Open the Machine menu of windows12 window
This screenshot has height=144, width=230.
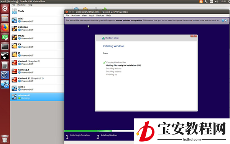pyautogui.click(x=76, y=16)
